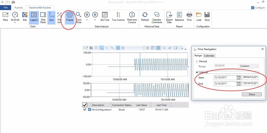Switch to Calendar tab in Time Navigation
267x133 pixels.
click(x=209, y=56)
